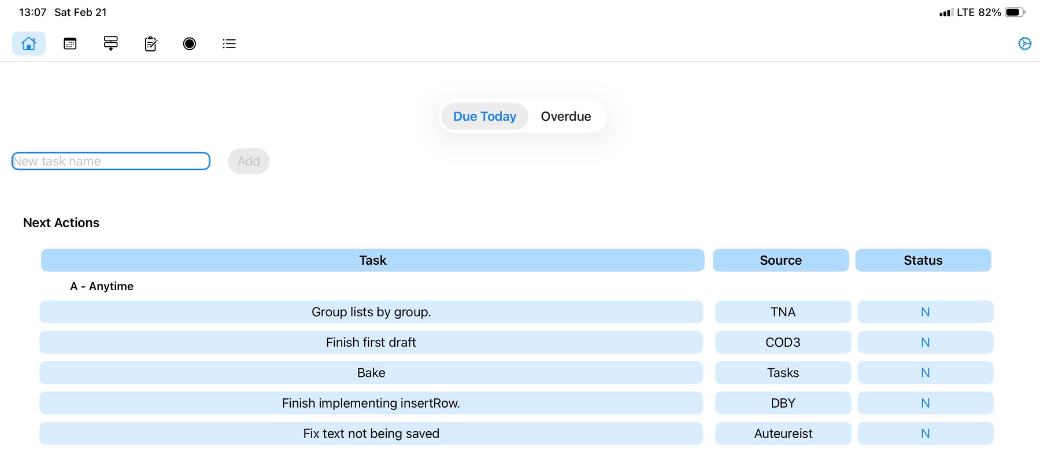Sort by the Source column header
Image resolution: width=1040 pixels, height=455 pixels.
point(780,260)
